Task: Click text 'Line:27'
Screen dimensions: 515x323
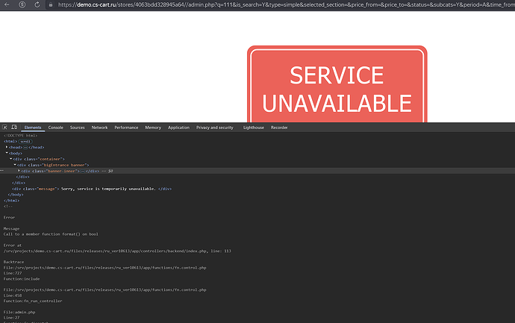Action: [x=11, y=318]
